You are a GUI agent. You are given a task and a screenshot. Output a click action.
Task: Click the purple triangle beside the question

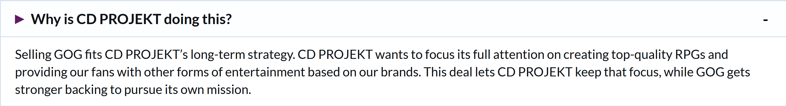19,20
